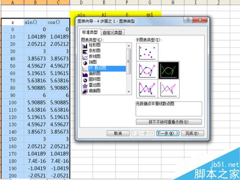Click cell with x value 150
Image resolution: width=240 pixels, height=180 pixels.
pos(12,139)
